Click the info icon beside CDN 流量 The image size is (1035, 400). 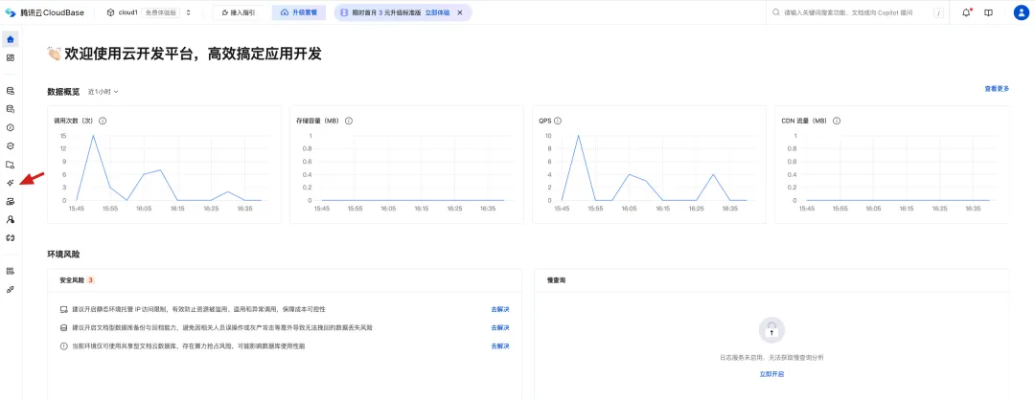tap(837, 121)
